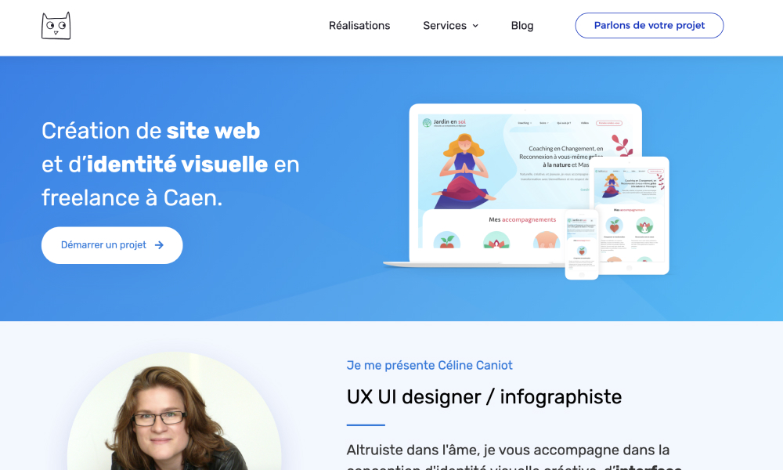Viewport: 783px width, 470px height.
Task: Click the apple heart icon in the laptop mockup
Action: [x=447, y=240]
